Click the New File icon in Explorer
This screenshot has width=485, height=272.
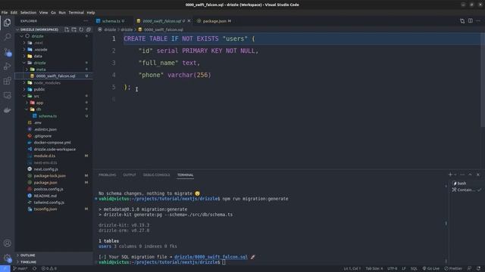point(67,29)
